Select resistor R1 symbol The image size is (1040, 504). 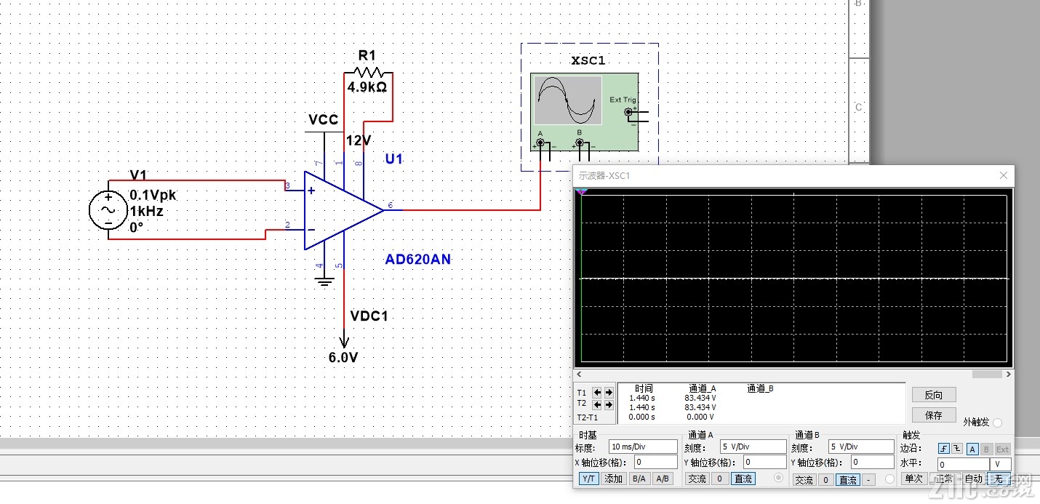(368, 72)
